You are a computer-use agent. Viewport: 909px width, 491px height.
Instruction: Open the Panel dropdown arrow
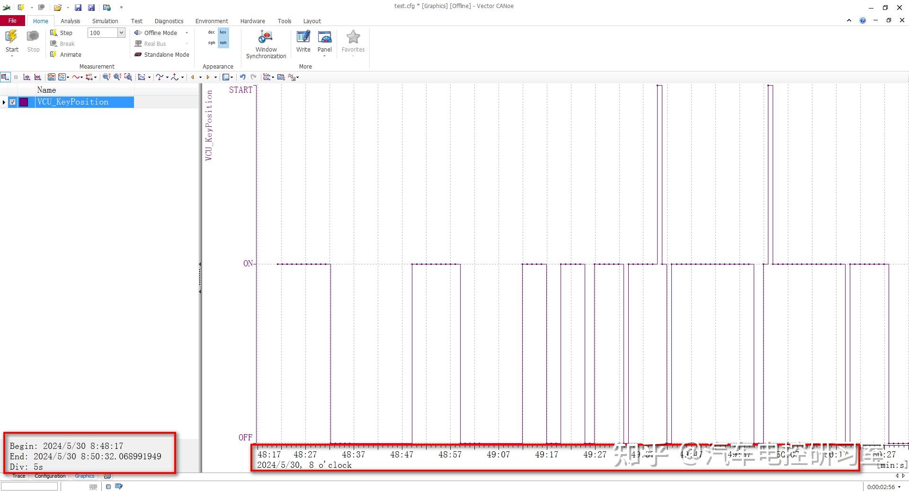pyautogui.click(x=325, y=56)
